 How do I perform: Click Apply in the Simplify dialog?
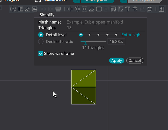click(117, 61)
